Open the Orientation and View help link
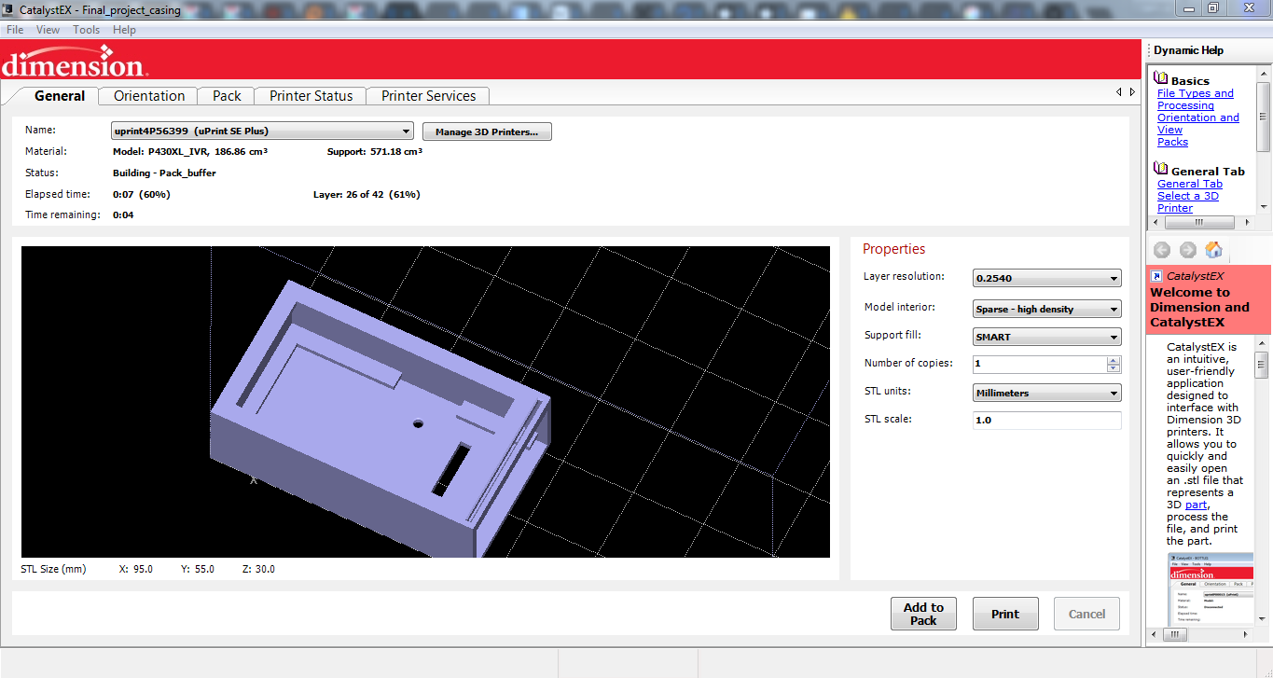The image size is (1273, 678). (x=1197, y=124)
